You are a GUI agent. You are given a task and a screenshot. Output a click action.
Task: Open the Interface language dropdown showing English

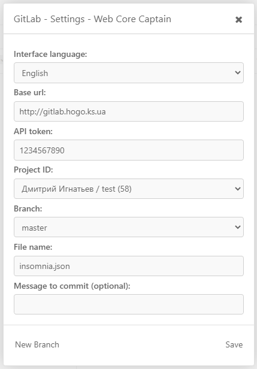[129, 72]
